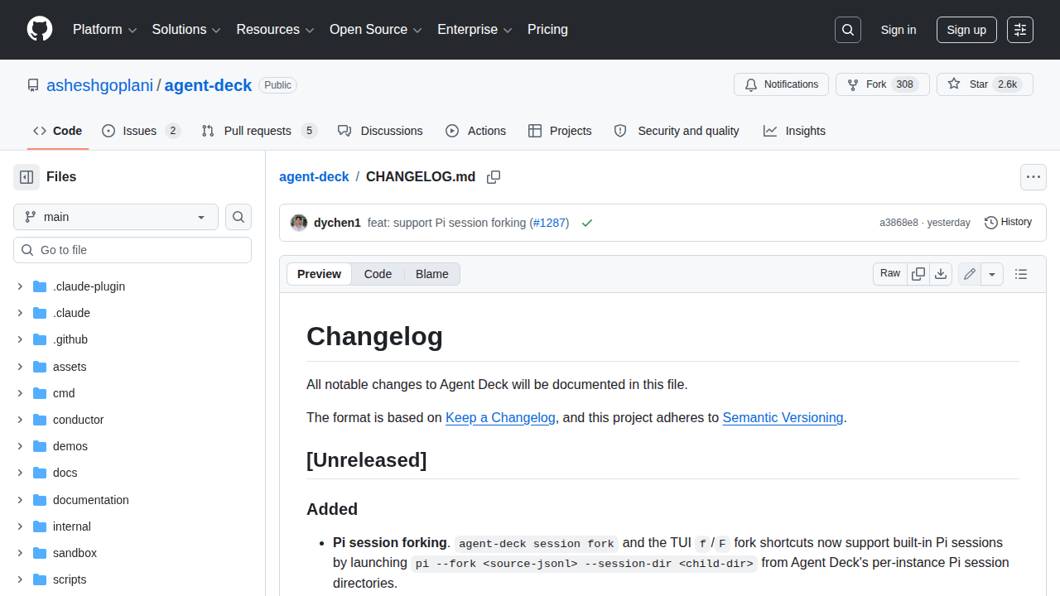
Task: Download the raw CHANGELOG file
Action: tap(941, 274)
